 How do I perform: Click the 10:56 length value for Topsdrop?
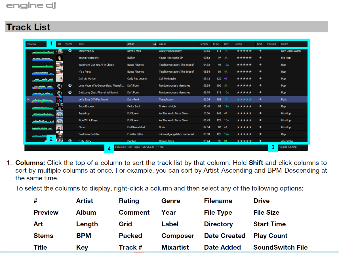[x=207, y=113]
